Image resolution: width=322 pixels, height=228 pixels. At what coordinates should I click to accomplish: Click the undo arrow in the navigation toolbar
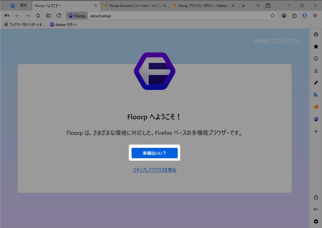[7, 16]
